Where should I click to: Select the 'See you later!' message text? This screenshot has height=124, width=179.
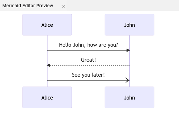pyautogui.click(x=89, y=75)
